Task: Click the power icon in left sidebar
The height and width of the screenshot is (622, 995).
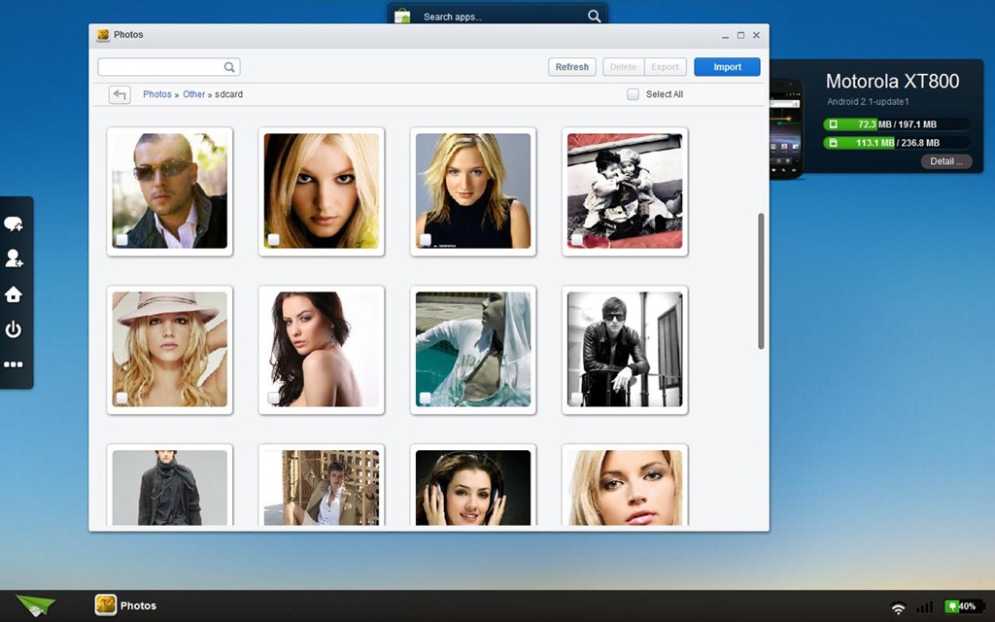Action: pos(14,329)
